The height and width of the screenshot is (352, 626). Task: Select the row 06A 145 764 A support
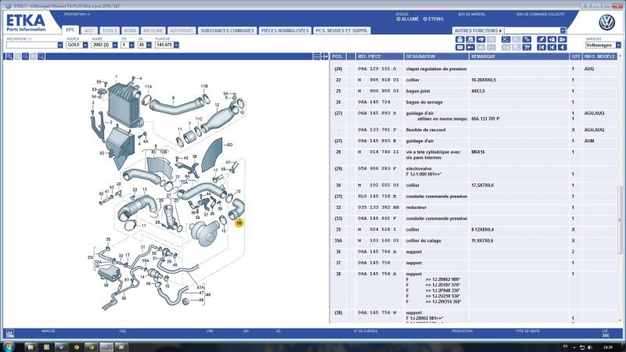coord(474,252)
